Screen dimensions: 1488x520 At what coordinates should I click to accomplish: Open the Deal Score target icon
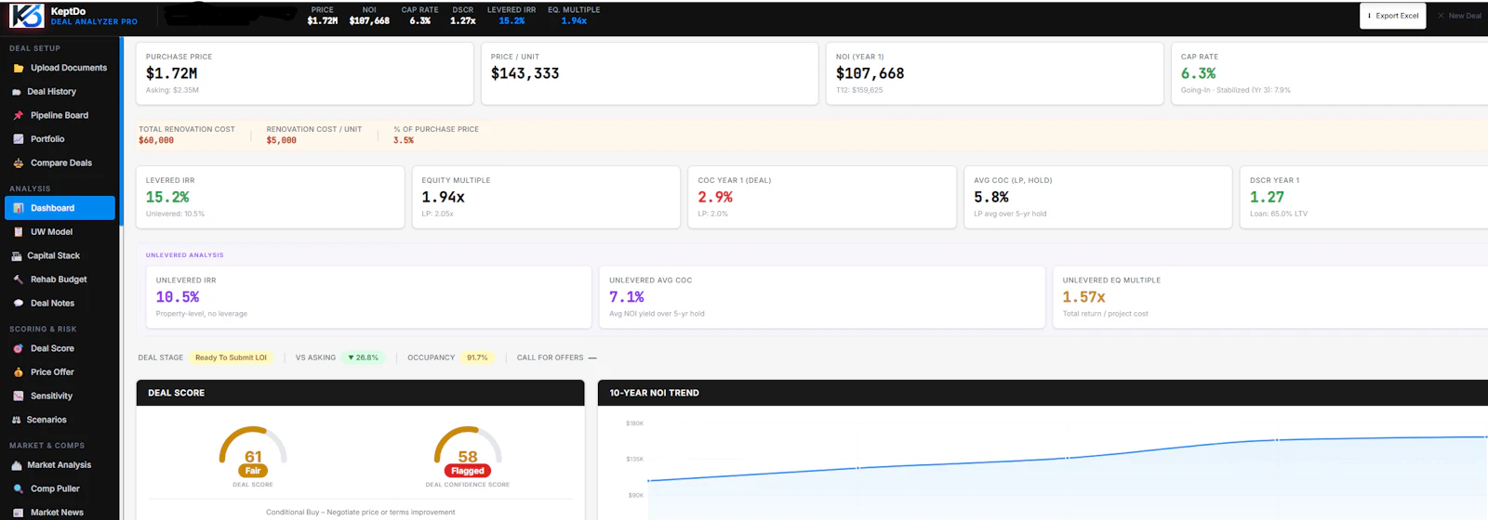19,348
